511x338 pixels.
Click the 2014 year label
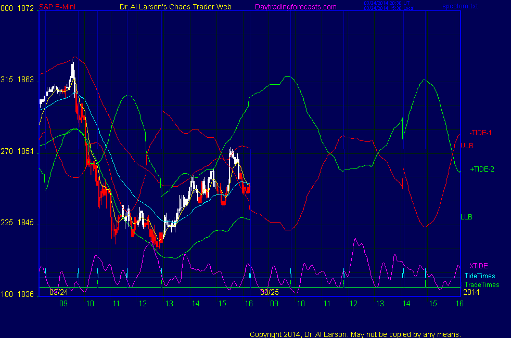click(471, 292)
